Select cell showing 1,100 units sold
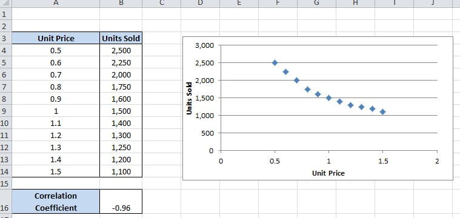Image resolution: width=460 pixels, height=218 pixels. (121, 171)
